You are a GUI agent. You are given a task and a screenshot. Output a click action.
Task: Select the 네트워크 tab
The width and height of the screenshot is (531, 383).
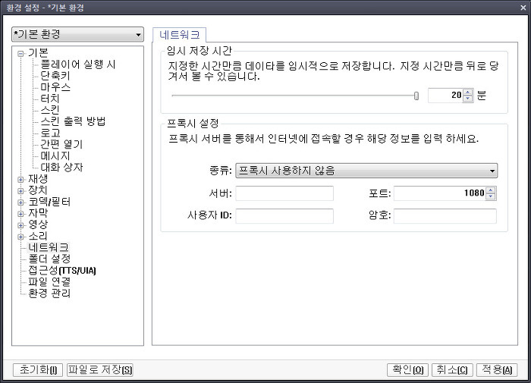click(179, 35)
